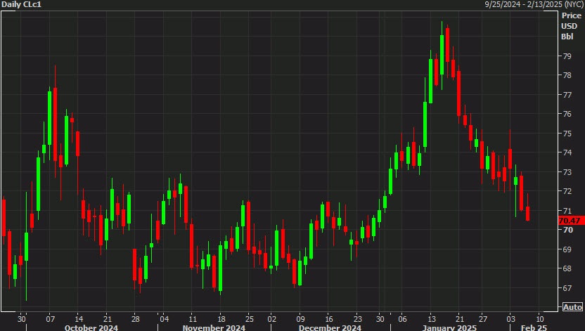585x331 pixels.
Task: Click the 10 date tick in February
Action: [540, 319]
